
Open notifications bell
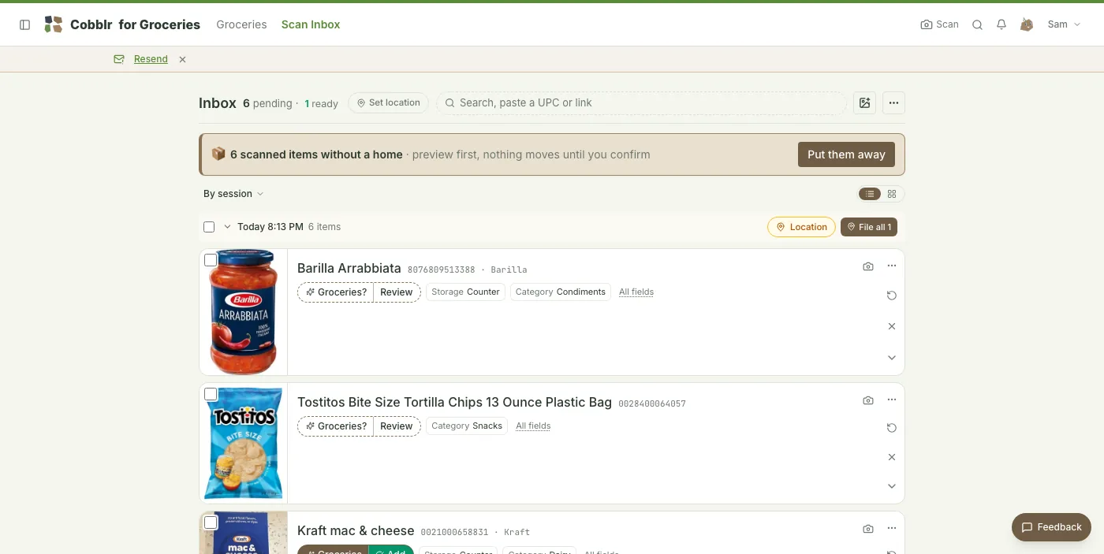click(x=1001, y=24)
